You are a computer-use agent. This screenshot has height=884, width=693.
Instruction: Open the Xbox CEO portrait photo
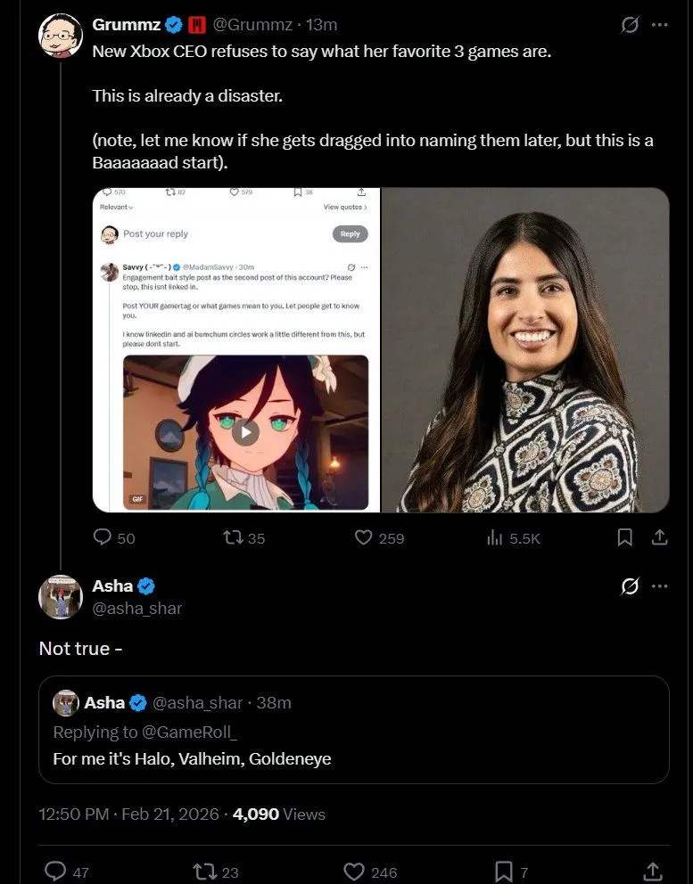[525, 349]
